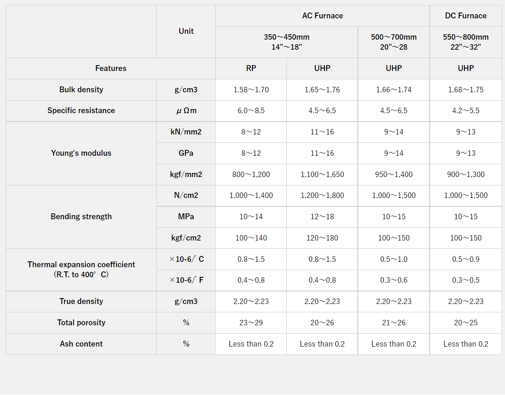Click the DC Furnace column header
This screenshot has height=395, width=505.
[466, 16]
